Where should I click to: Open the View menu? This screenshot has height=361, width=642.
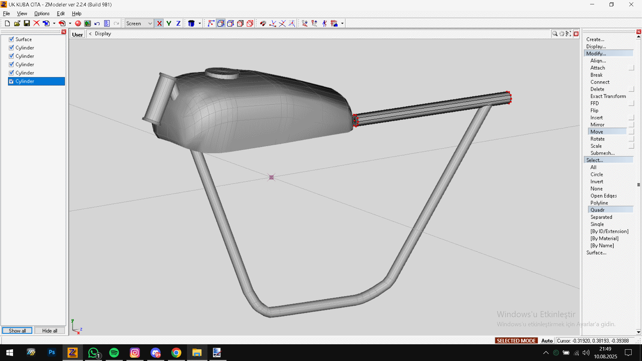pos(22,14)
